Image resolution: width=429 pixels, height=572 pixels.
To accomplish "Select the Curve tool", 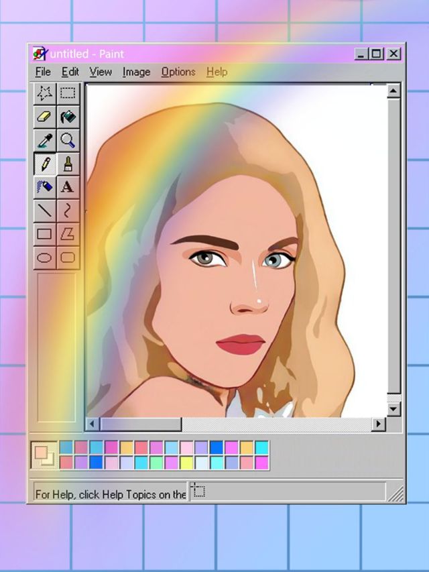I will point(68,211).
